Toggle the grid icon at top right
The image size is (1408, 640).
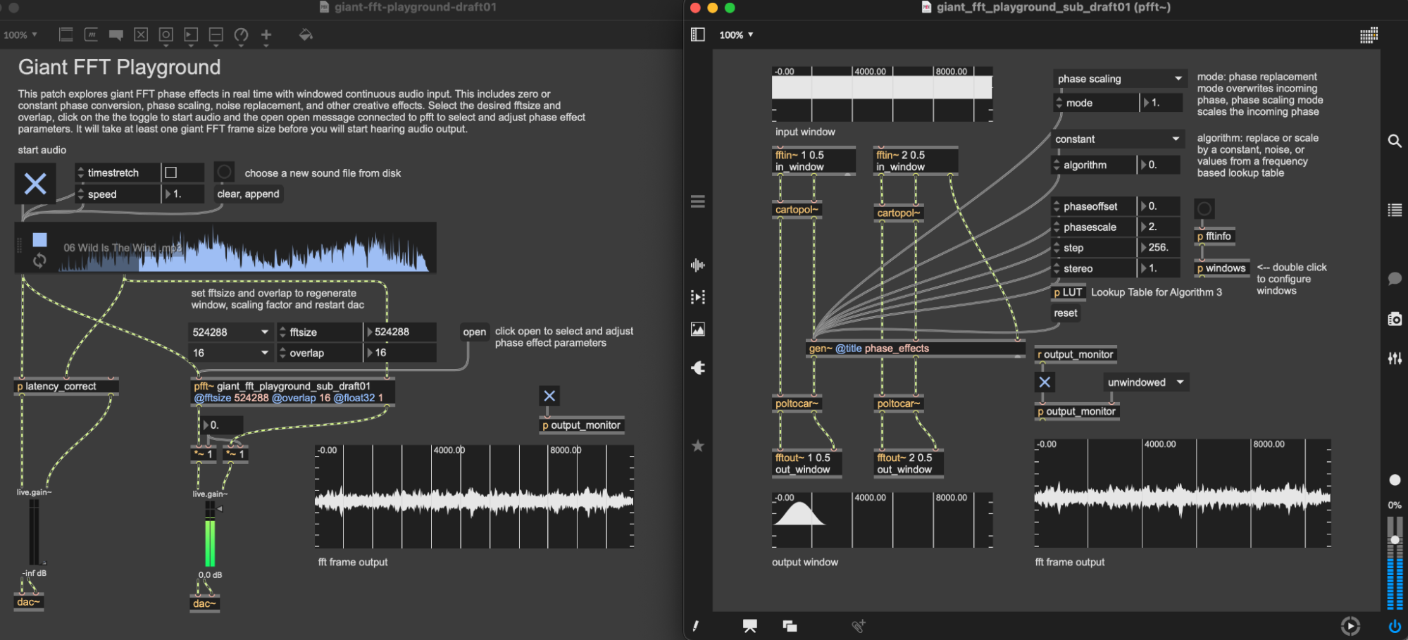1368,35
